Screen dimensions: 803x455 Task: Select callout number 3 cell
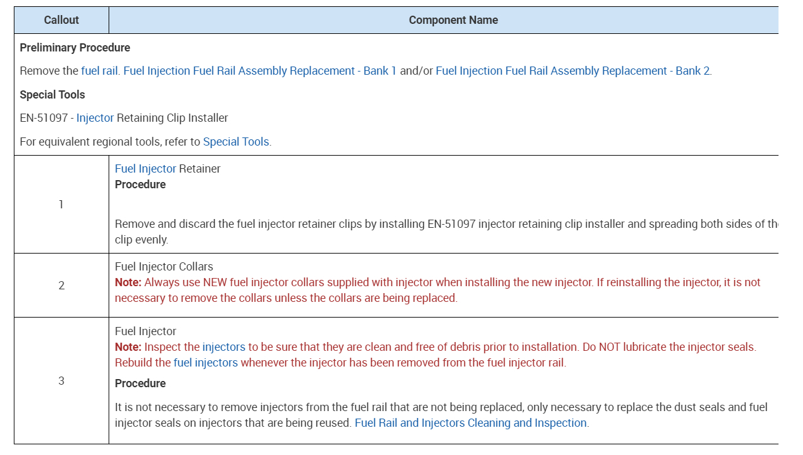(62, 381)
